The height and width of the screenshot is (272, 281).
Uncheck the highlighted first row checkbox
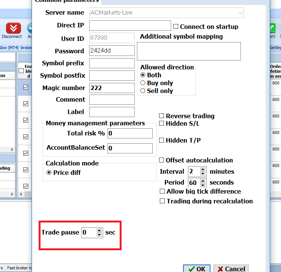point(26,87)
